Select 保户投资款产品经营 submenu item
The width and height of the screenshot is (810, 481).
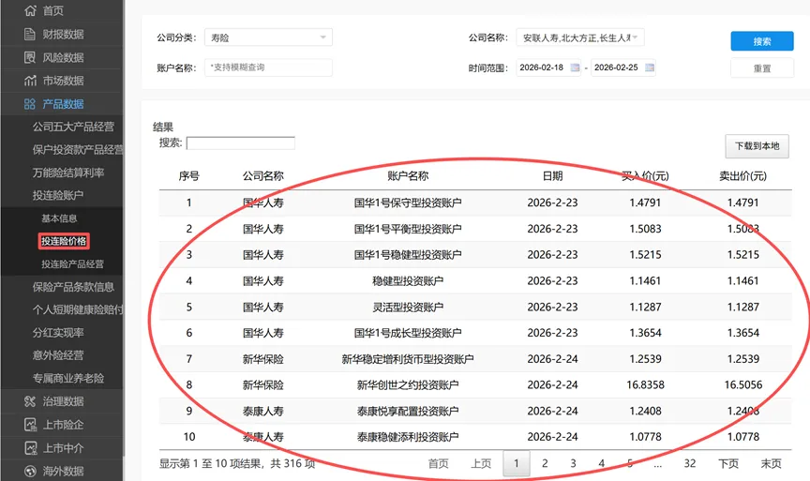click(78, 149)
